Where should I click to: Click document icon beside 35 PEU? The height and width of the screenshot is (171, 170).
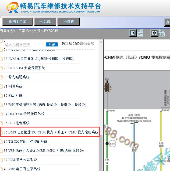1,123
